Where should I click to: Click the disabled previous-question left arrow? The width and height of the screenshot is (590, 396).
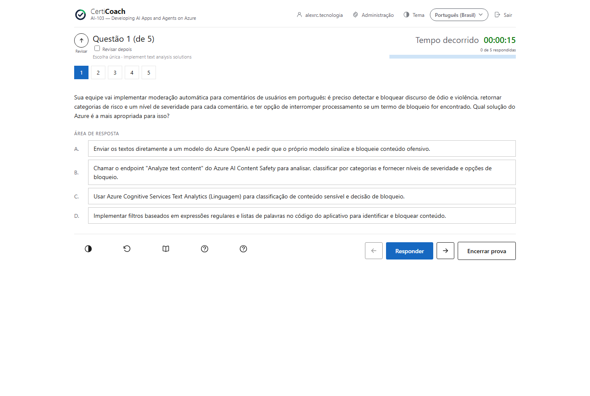pyautogui.click(x=374, y=251)
